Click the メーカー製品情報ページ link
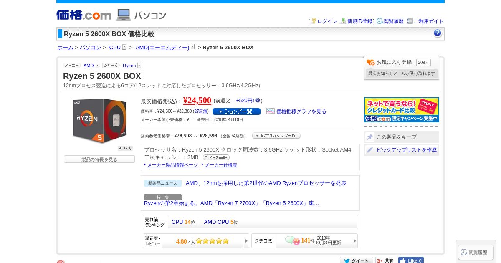This screenshot has width=501, height=263. 172,165
